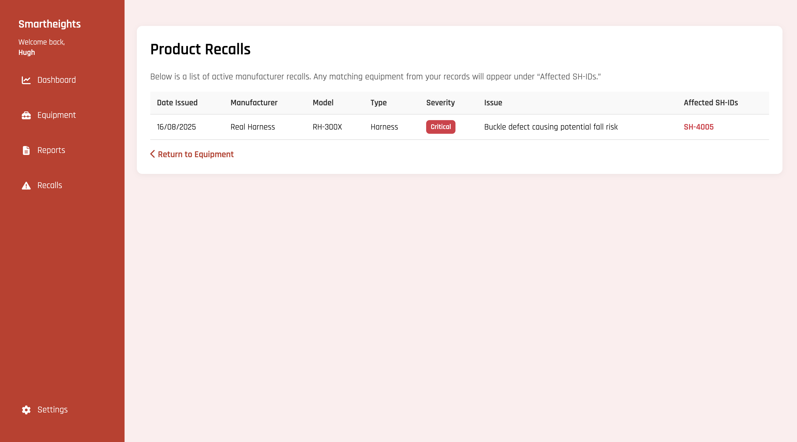
Task: Open affected equipment SH-4005 link
Action: click(698, 127)
